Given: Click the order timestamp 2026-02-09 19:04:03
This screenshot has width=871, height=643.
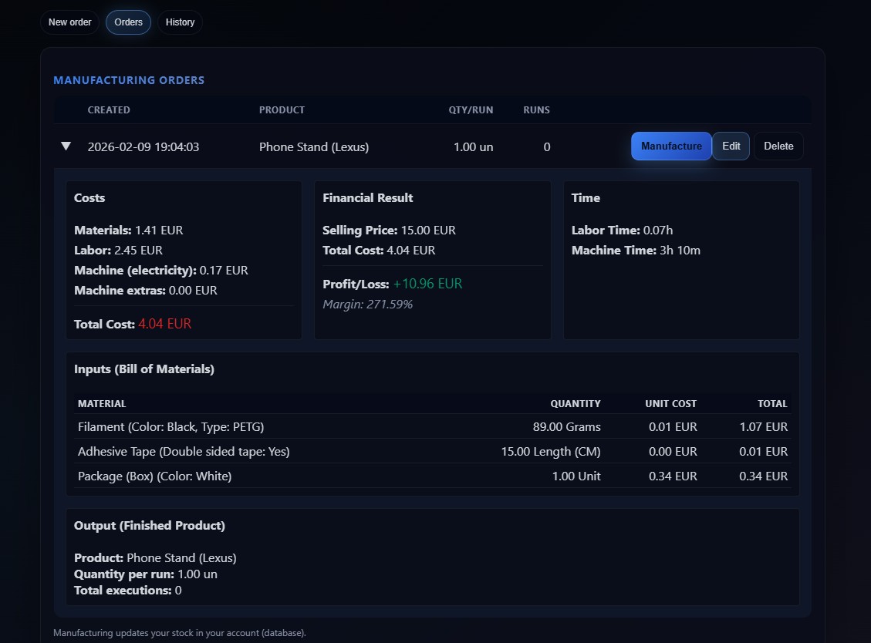Looking at the screenshot, I should pos(143,147).
